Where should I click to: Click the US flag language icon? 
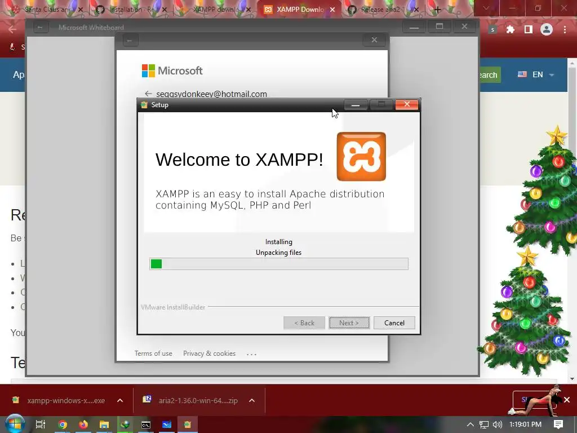522,74
